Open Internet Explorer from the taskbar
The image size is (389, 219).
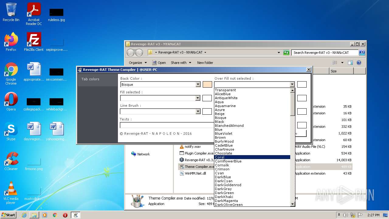[x=24, y=215]
